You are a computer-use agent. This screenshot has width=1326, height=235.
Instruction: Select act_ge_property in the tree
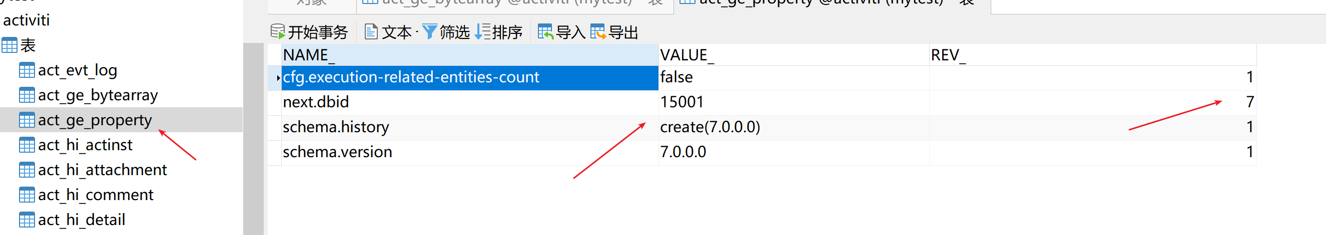(x=95, y=120)
